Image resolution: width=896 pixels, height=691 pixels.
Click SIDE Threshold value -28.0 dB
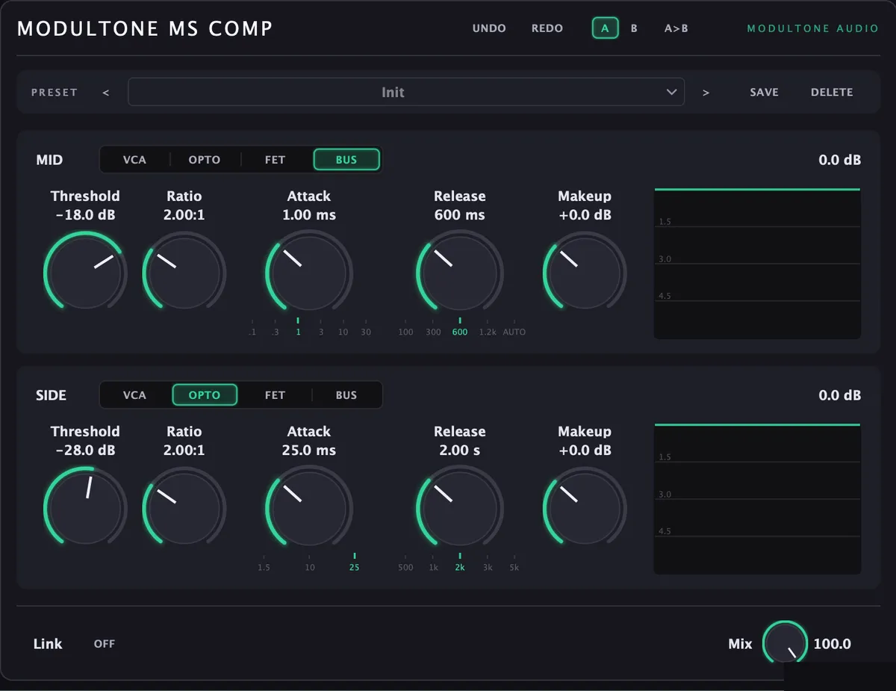point(85,450)
